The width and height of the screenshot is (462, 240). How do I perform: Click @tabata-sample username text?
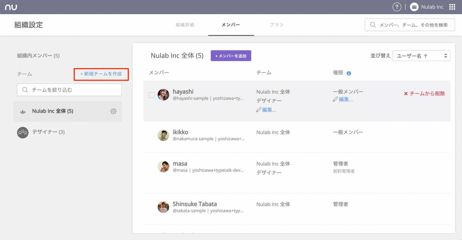coord(189,211)
